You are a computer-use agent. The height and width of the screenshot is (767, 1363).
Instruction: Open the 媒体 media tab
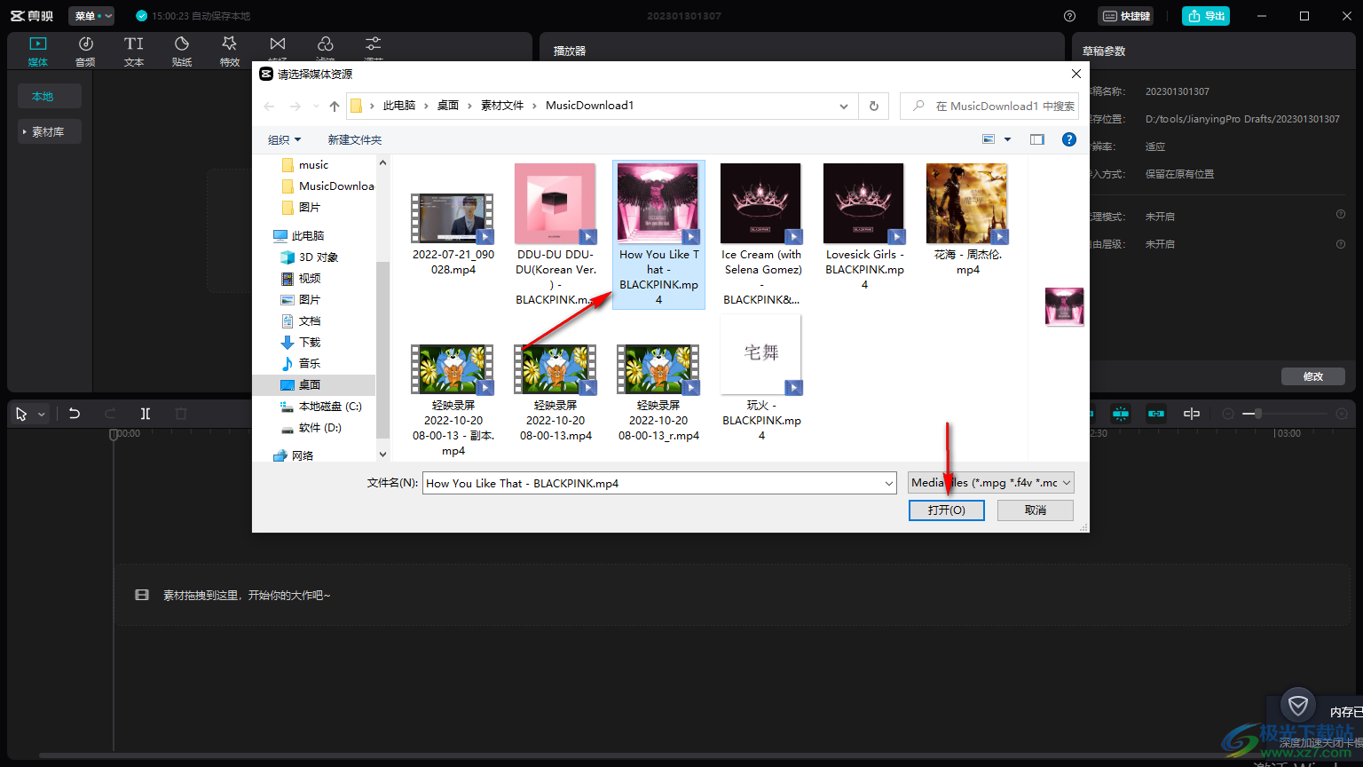point(38,51)
